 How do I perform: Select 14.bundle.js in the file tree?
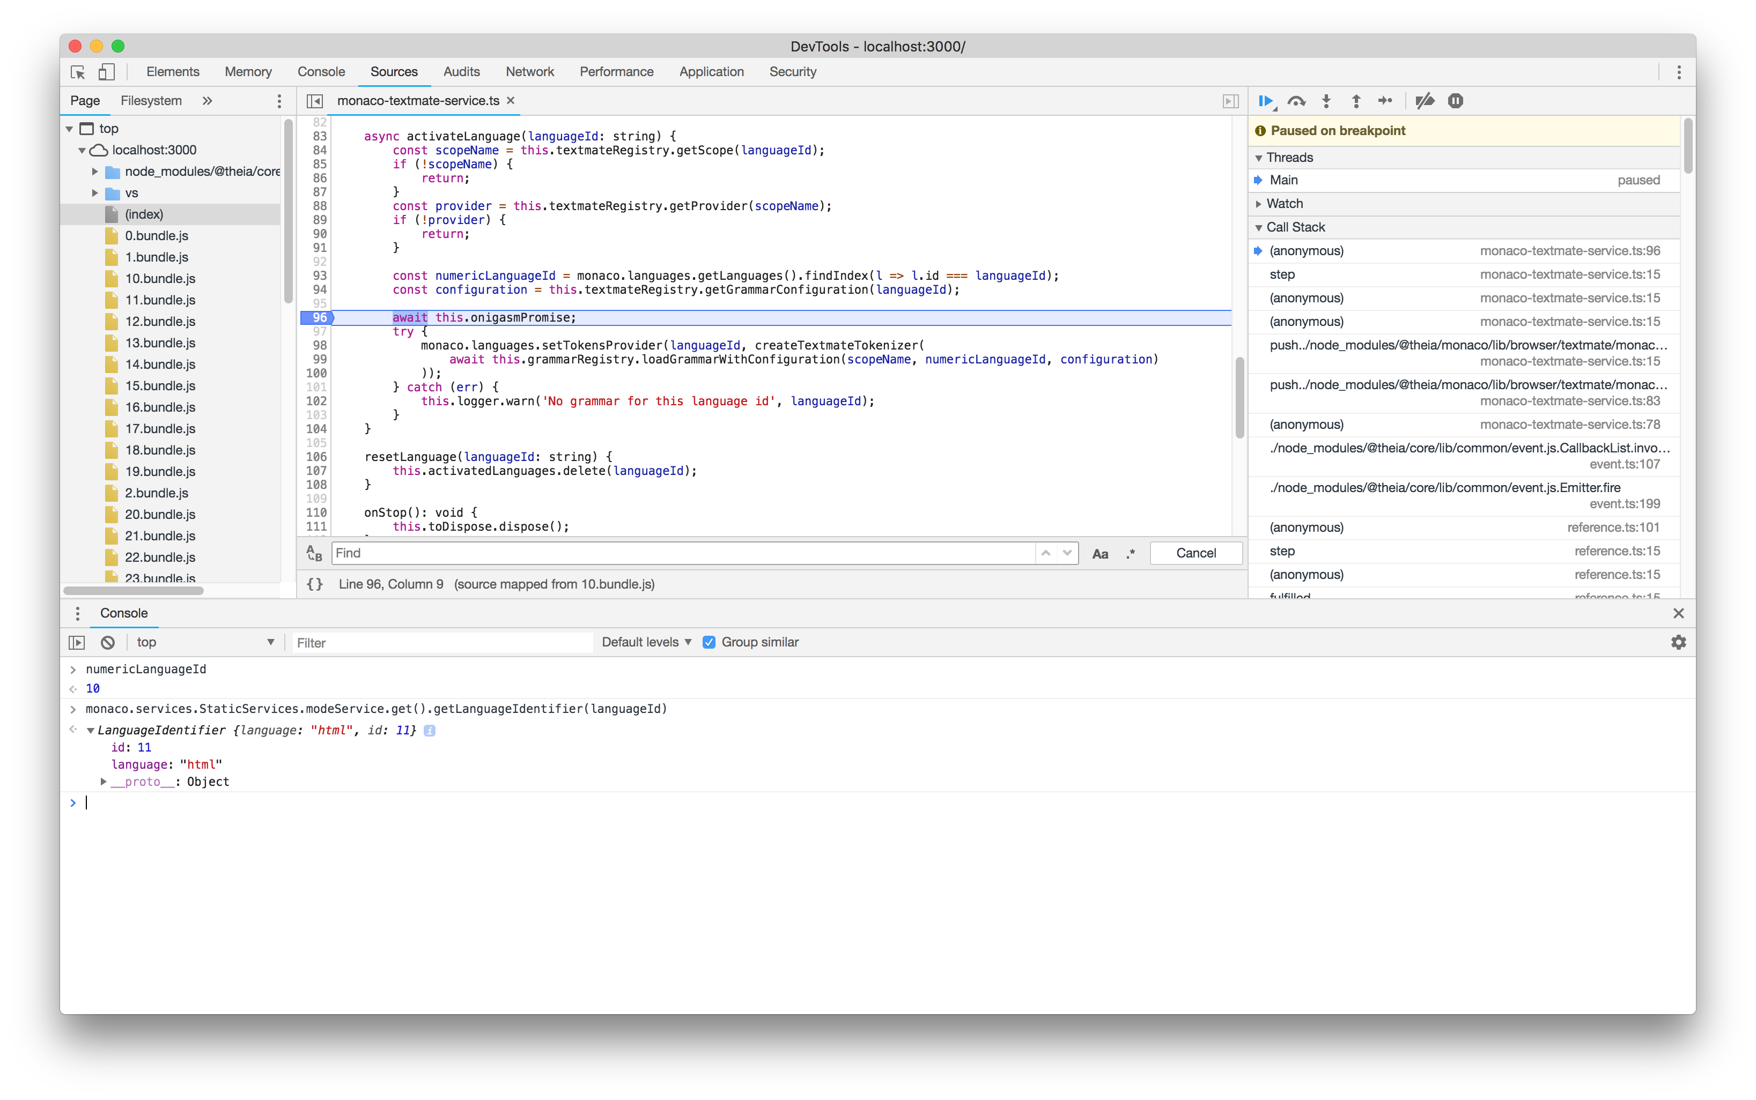pyautogui.click(x=160, y=365)
